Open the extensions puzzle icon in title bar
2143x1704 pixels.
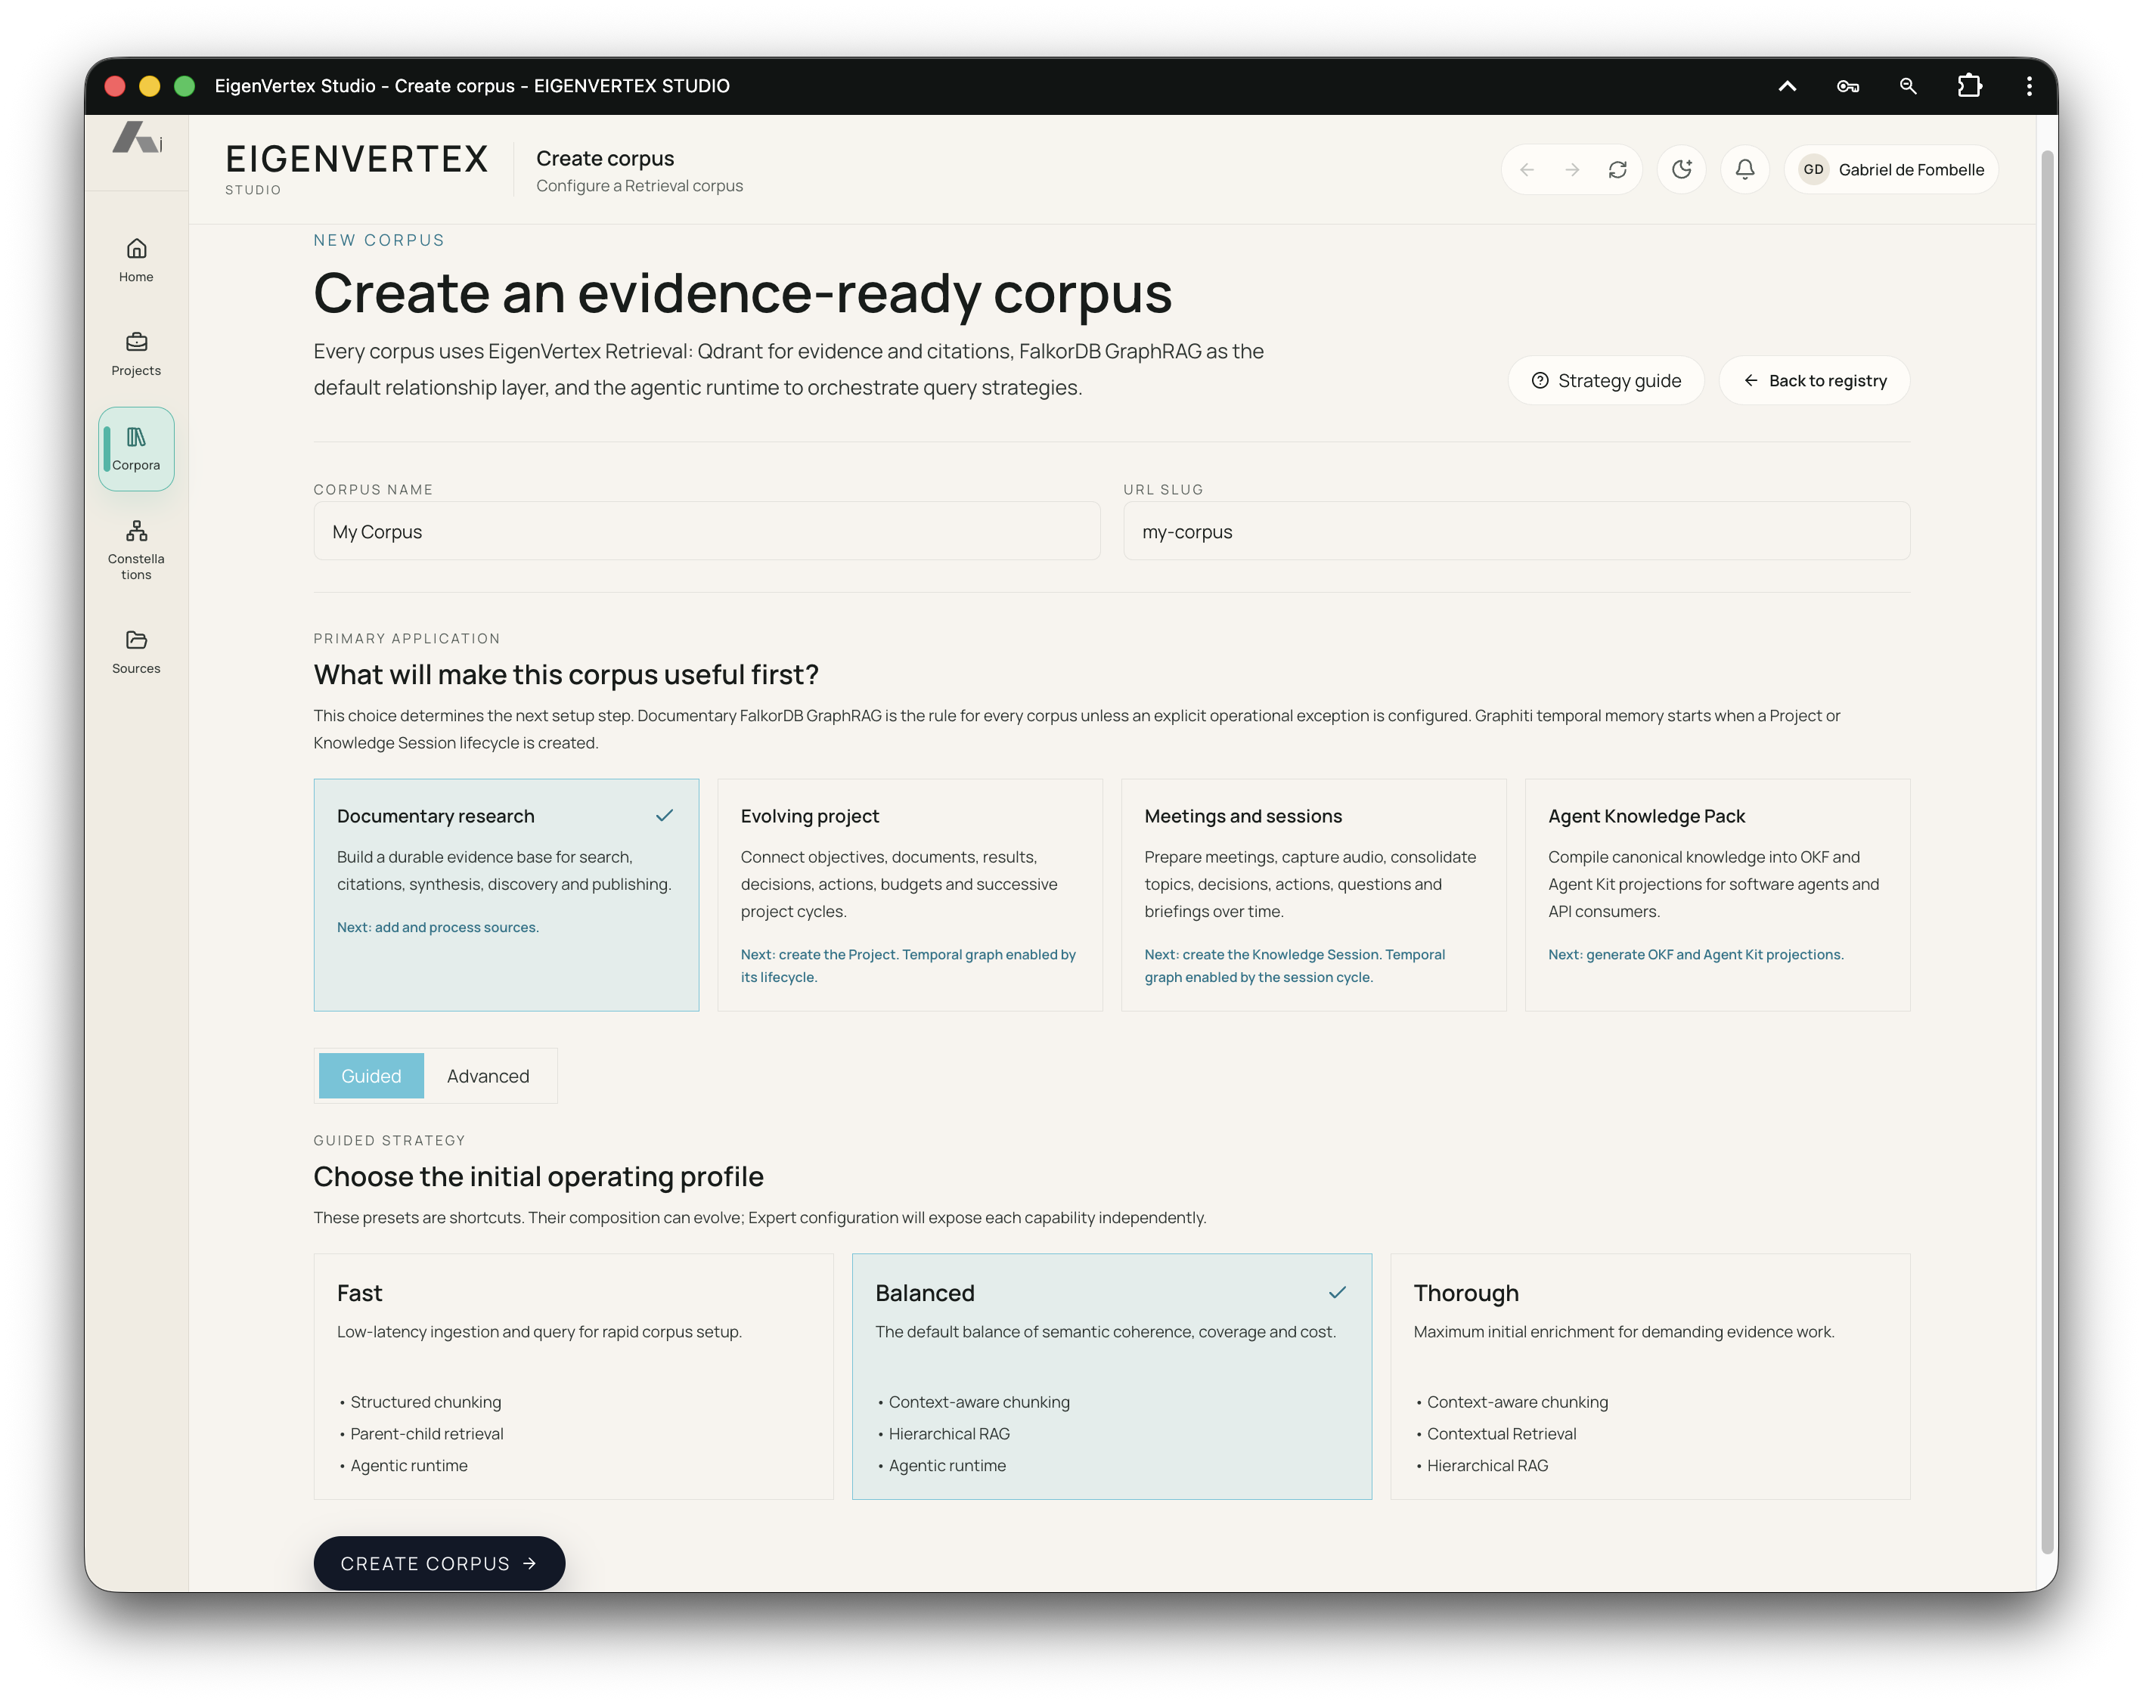coord(1969,86)
